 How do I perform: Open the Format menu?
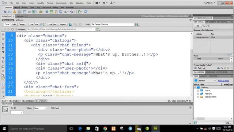tap(50, 3)
